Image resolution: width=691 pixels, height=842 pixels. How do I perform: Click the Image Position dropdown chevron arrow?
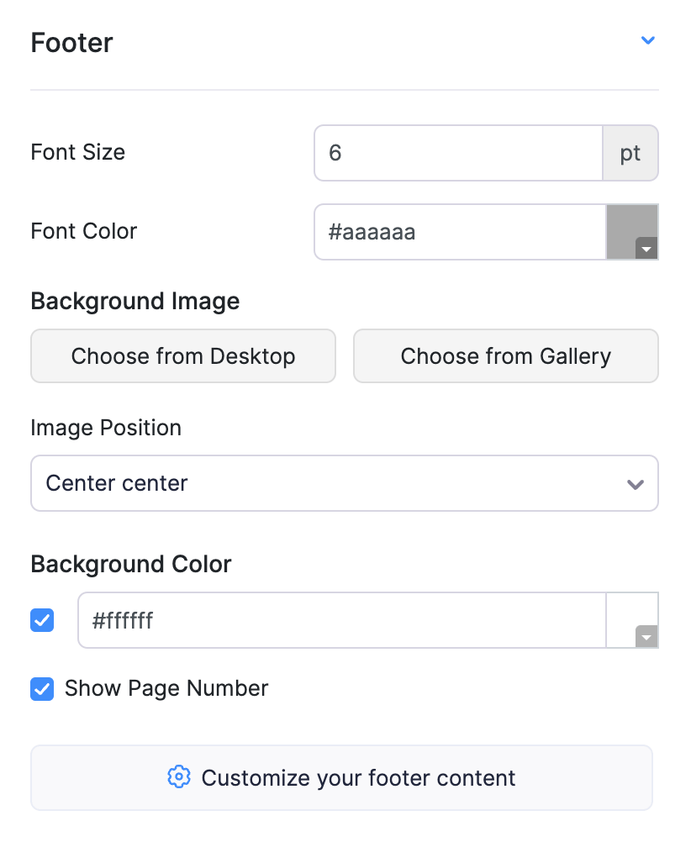[x=636, y=484]
